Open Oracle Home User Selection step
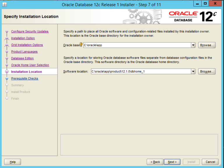 (30, 65)
